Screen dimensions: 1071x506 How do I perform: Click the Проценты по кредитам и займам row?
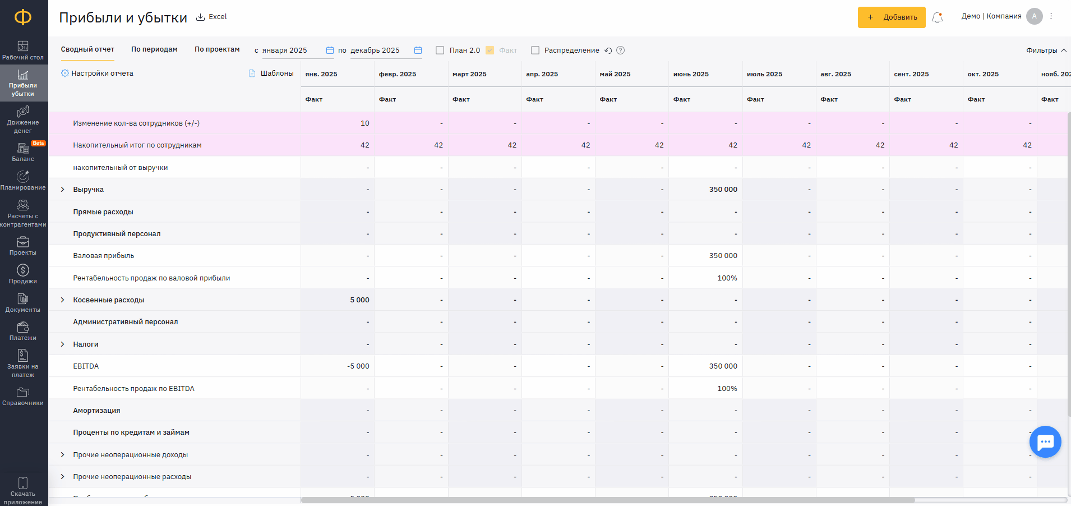(131, 433)
